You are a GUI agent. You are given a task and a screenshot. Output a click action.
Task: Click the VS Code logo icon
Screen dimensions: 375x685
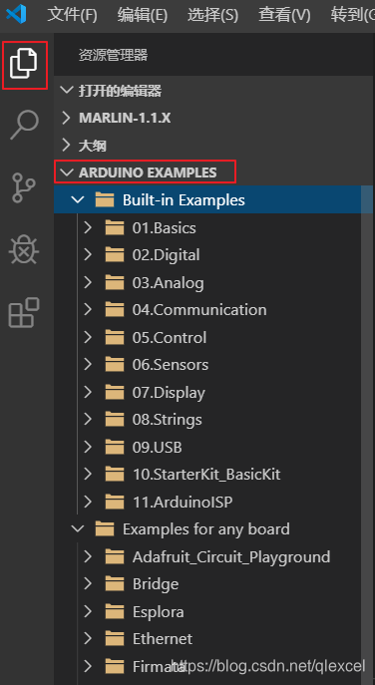pos(16,15)
